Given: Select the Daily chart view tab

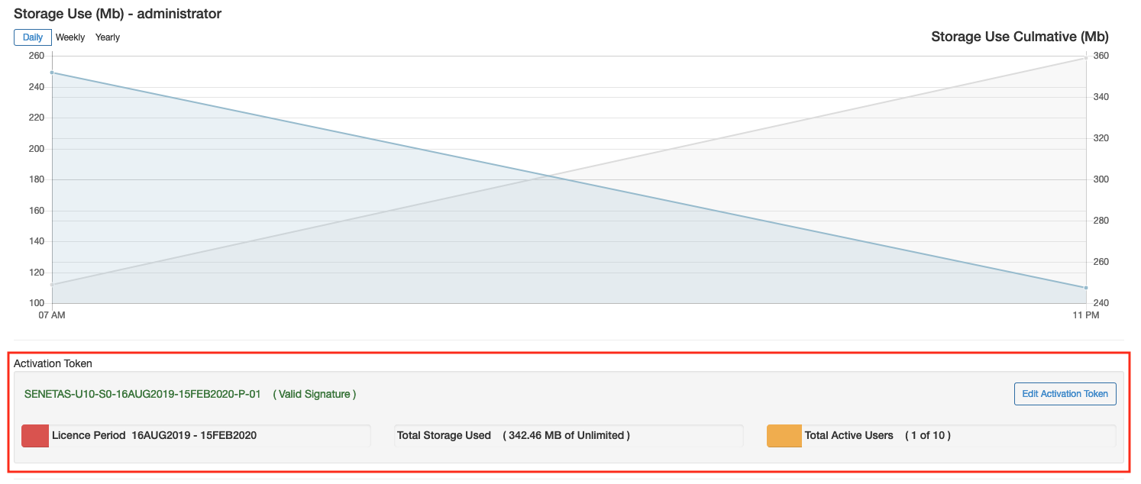Looking at the screenshot, I should [33, 37].
